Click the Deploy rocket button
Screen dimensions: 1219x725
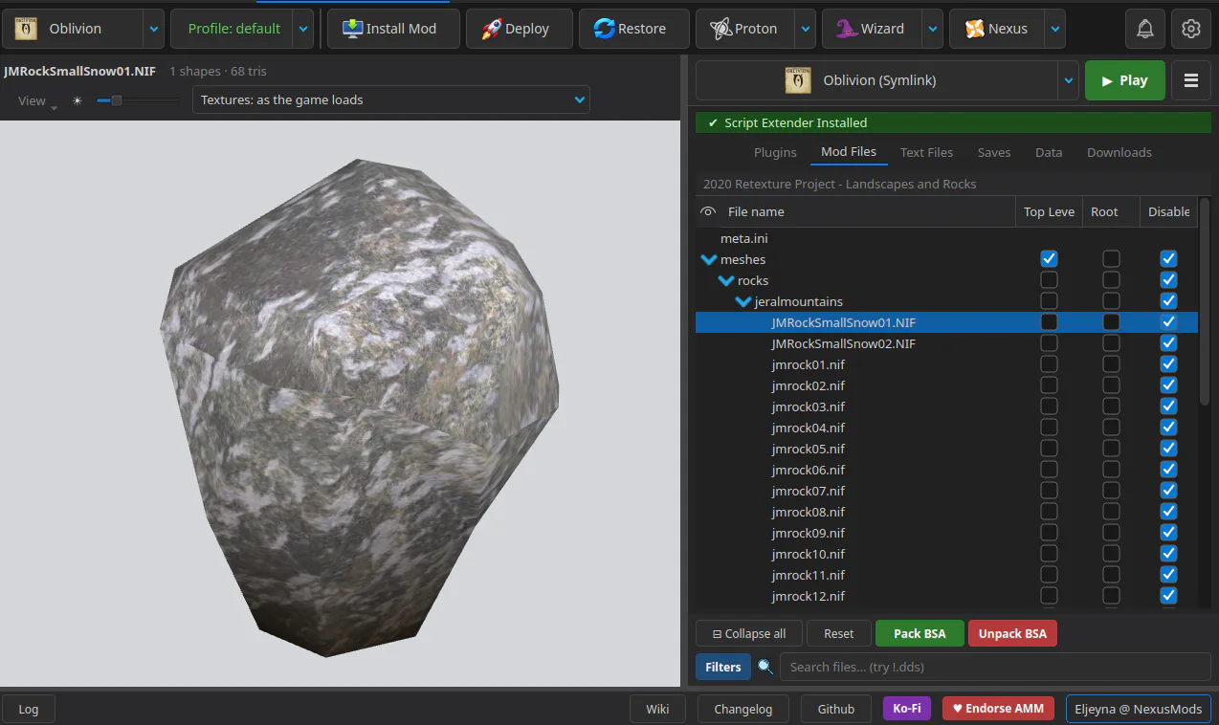click(x=520, y=29)
